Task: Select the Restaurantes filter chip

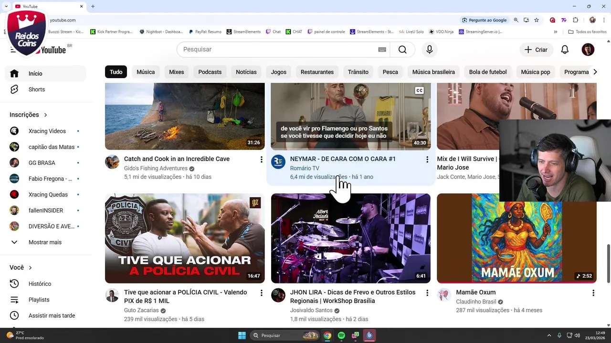Action: [317, 72]
